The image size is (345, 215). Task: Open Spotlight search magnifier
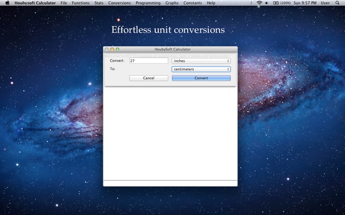pyautogui.click(x=337, y=3)
